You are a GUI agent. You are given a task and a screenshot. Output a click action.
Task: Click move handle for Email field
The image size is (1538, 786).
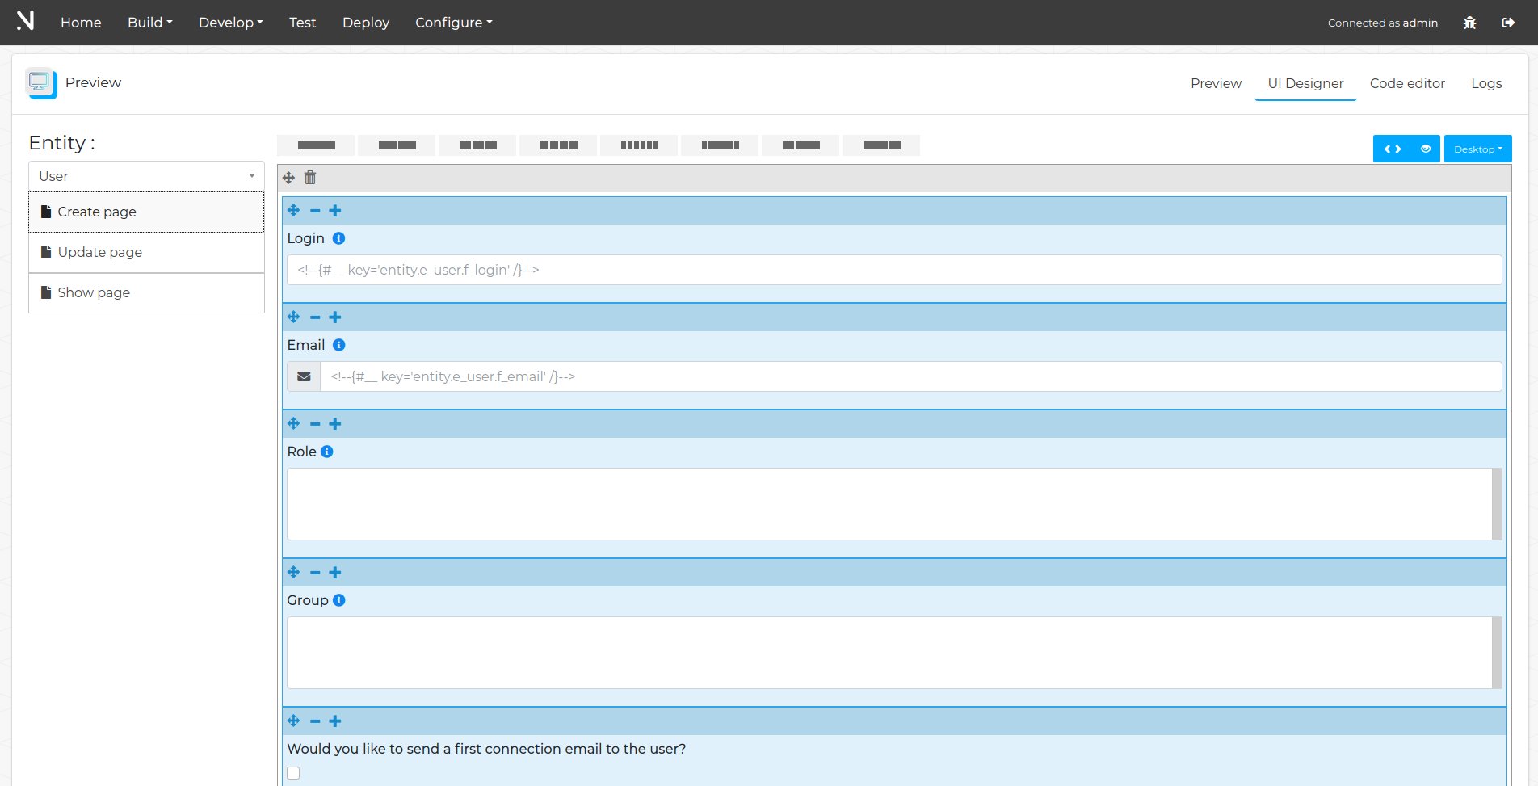293,317
